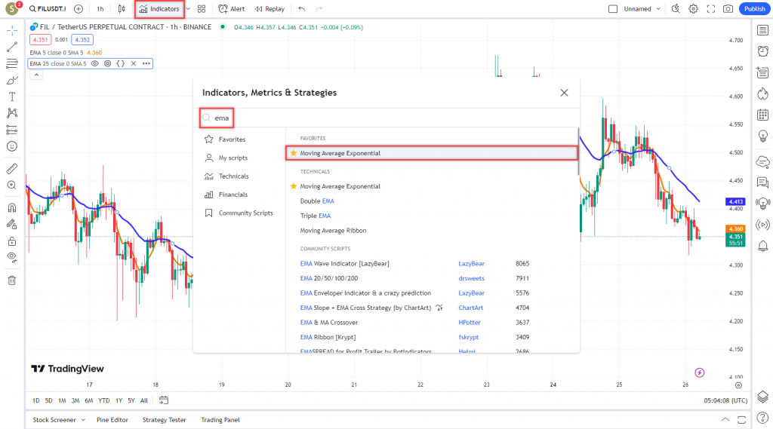Open more options for EMA 25 indicator
Viewport: 773px width, 429px height.
146,63
